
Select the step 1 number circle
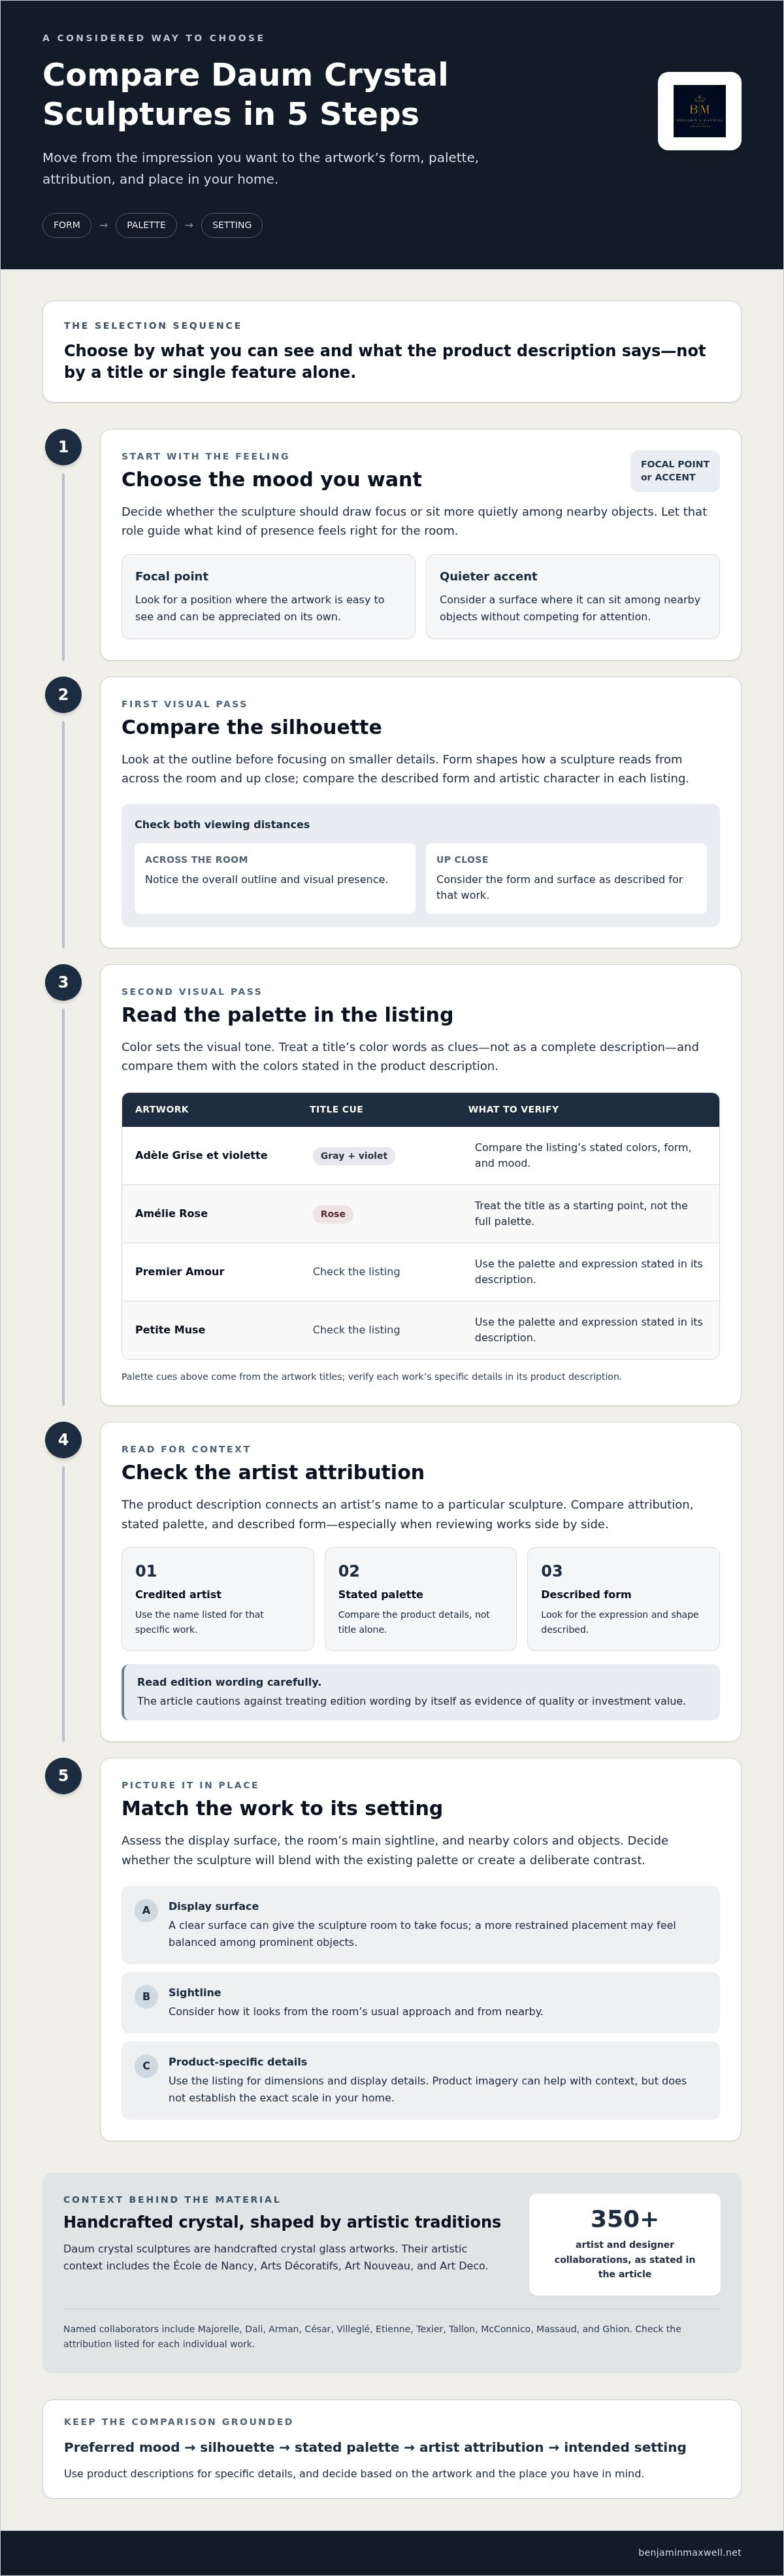click(x=63, y=447)
